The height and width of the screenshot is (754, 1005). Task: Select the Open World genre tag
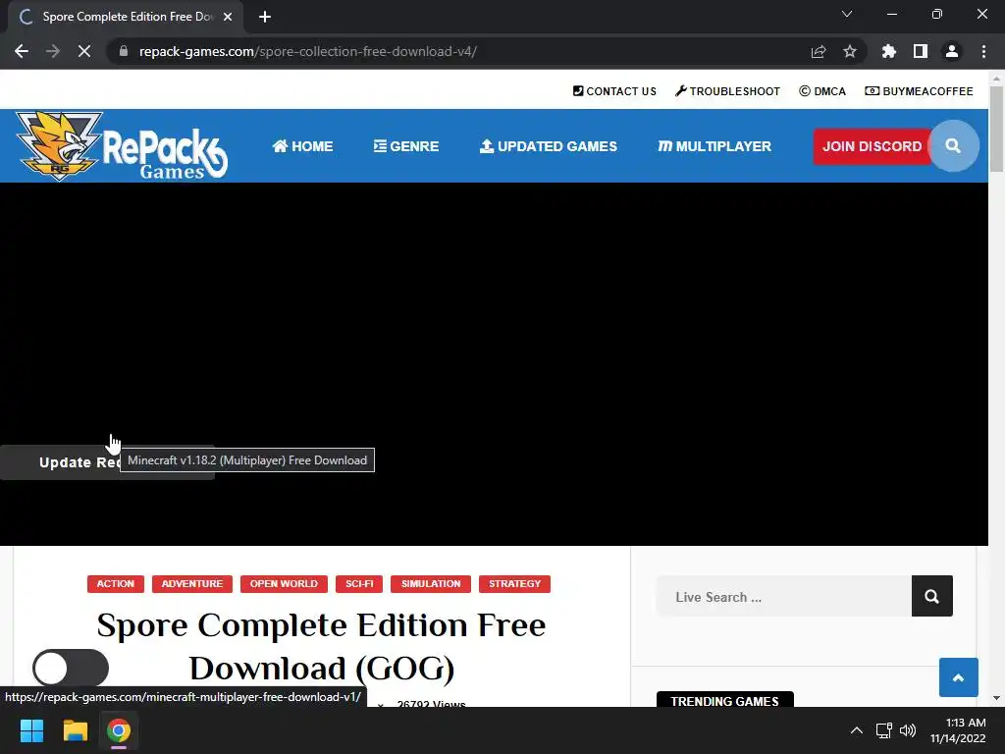click(x=284, y=583)
